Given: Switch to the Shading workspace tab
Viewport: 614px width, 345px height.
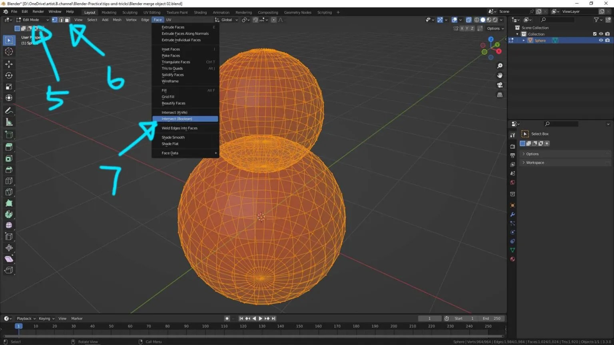Looking at the screenshot, I should click(200, 12).
